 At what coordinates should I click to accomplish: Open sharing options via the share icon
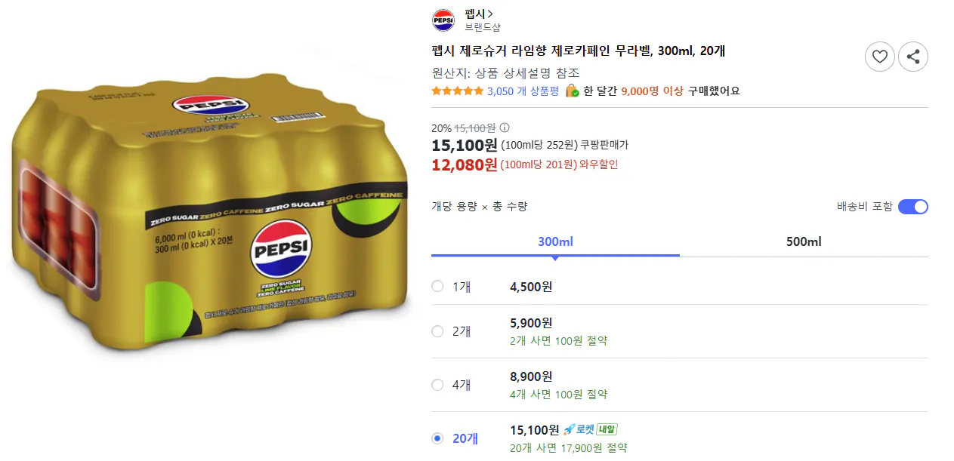coord(913,56)
